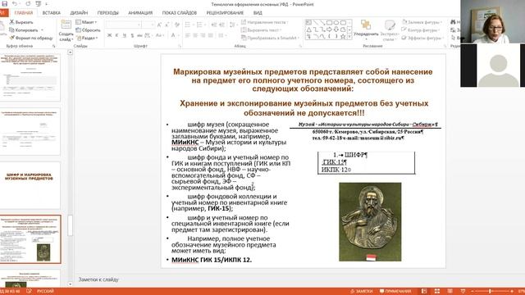
Task: Reset slide with Сбросить
Action: coord(88,30)
